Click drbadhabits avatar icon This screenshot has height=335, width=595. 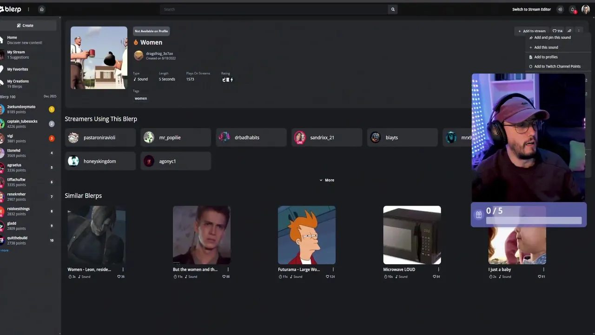pyautogui.click(x=225, y=137)
